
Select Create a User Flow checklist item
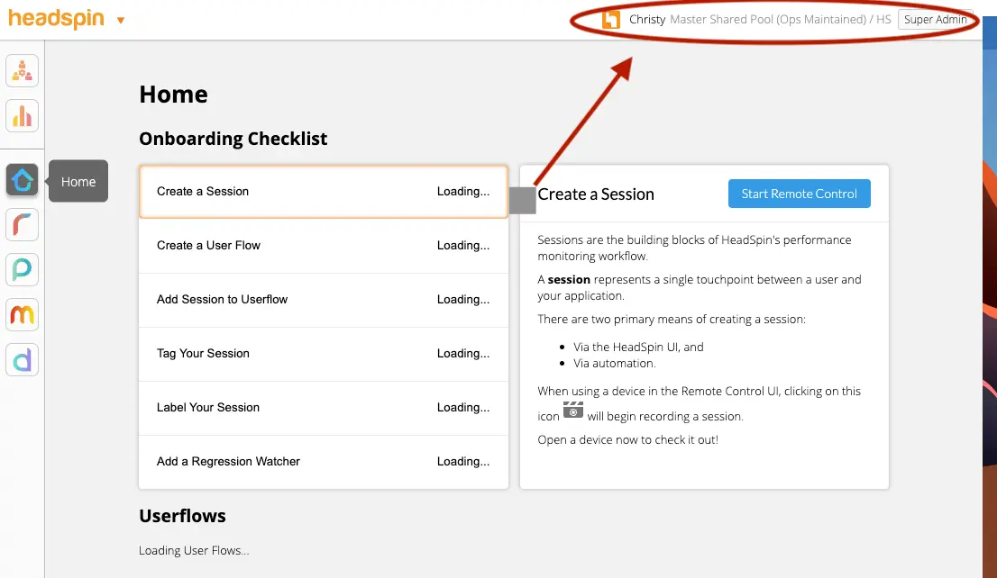(324, 246)
